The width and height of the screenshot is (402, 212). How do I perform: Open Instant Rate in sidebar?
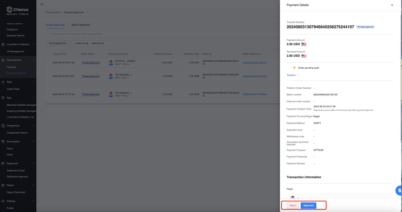point(13,89)
